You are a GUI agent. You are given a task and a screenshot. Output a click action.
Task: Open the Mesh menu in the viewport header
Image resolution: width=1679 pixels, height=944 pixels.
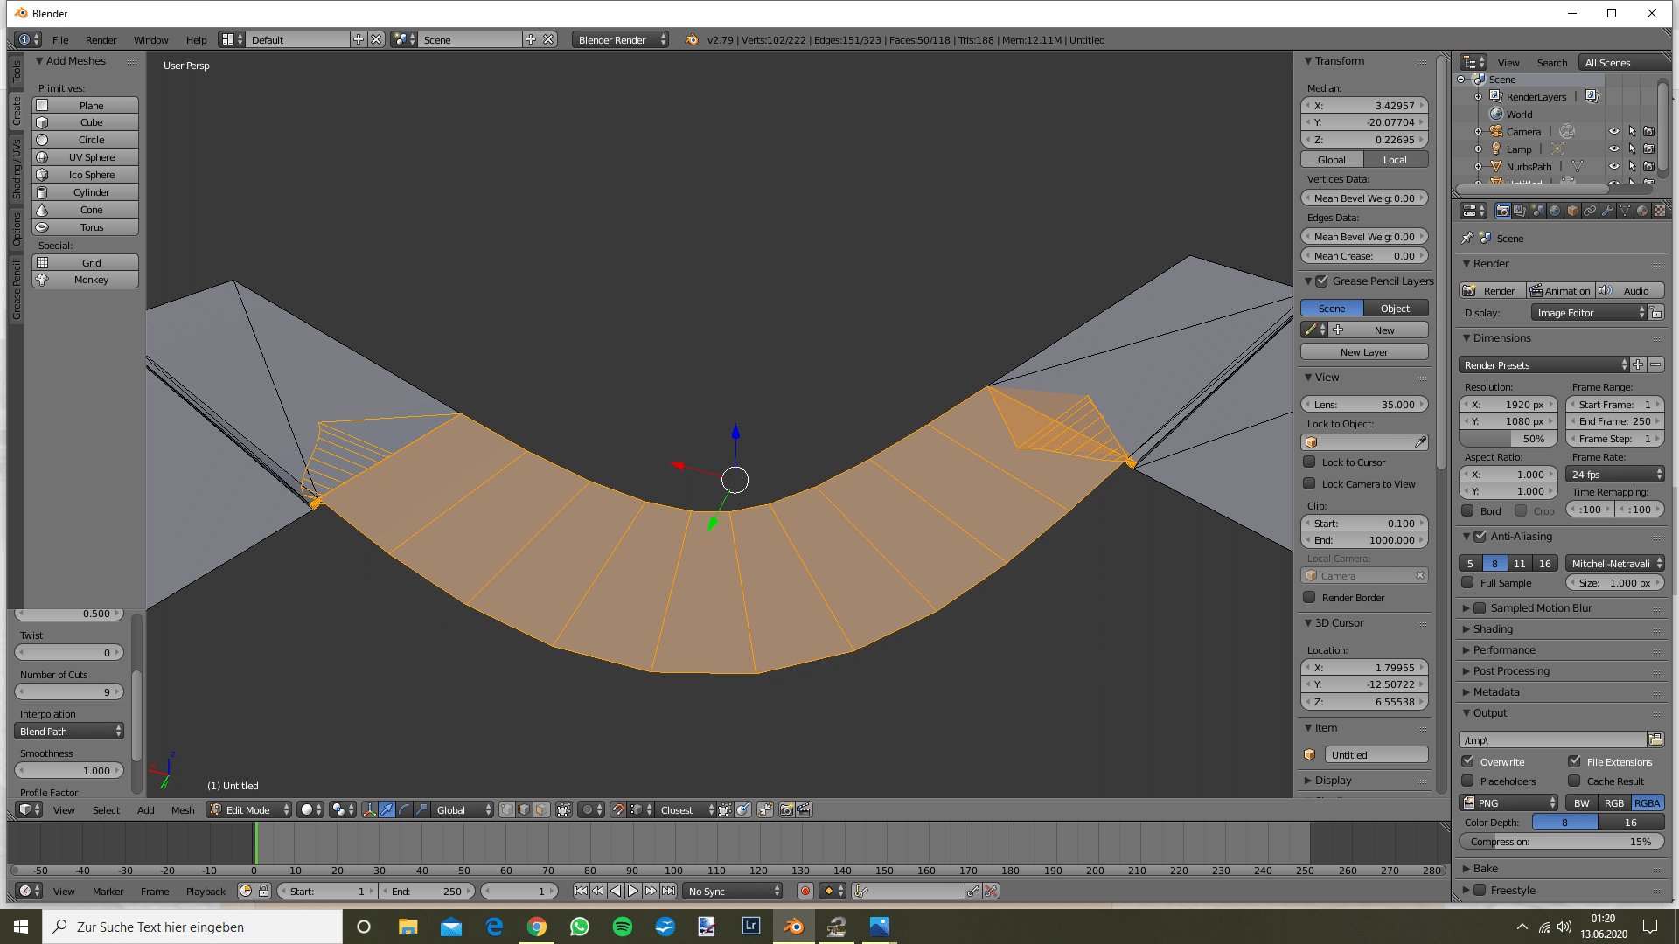[183, 809]
